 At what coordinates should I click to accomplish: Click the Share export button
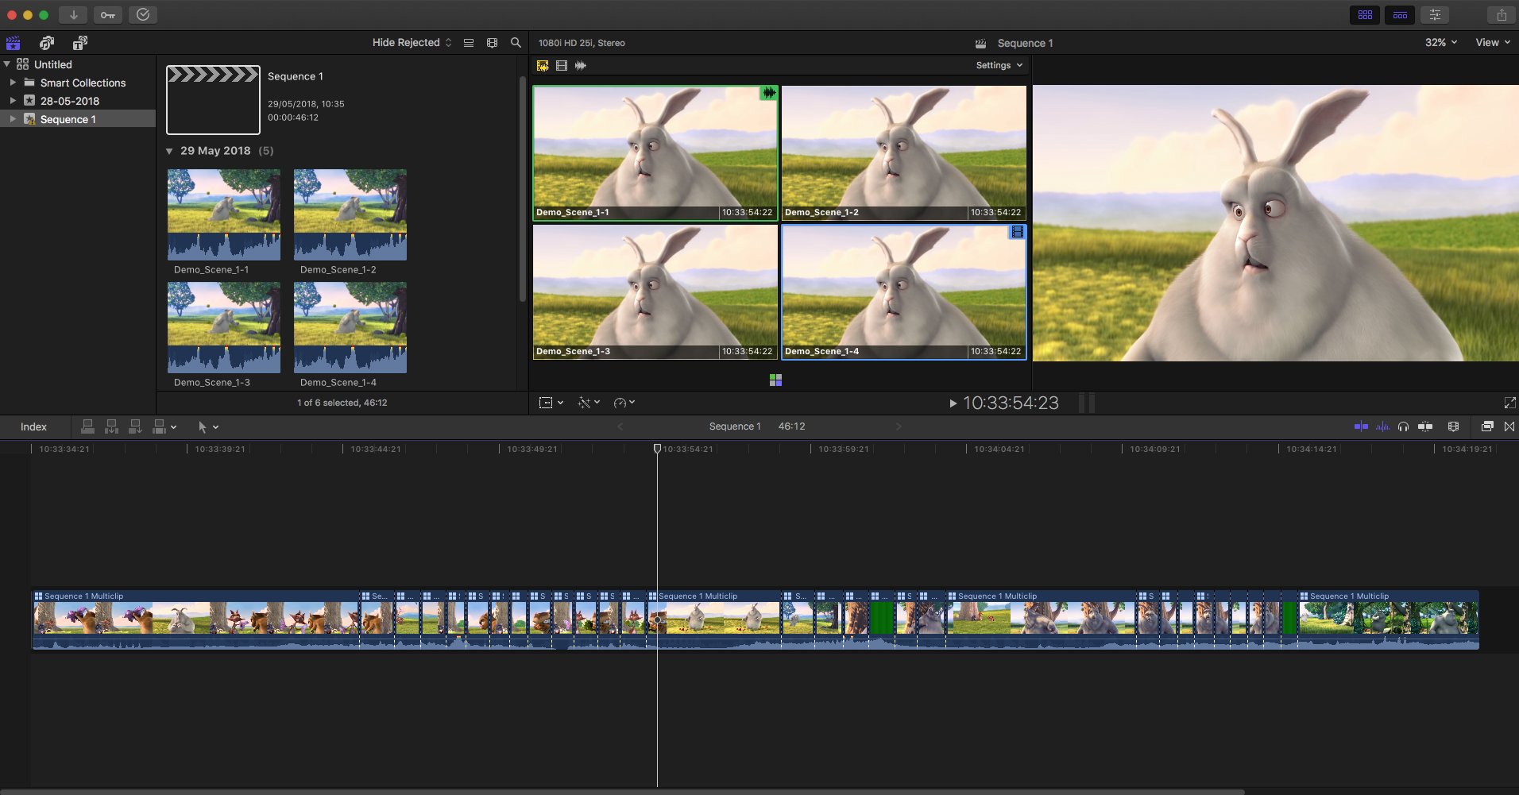pyautogui.click(x=1502, y=15)
